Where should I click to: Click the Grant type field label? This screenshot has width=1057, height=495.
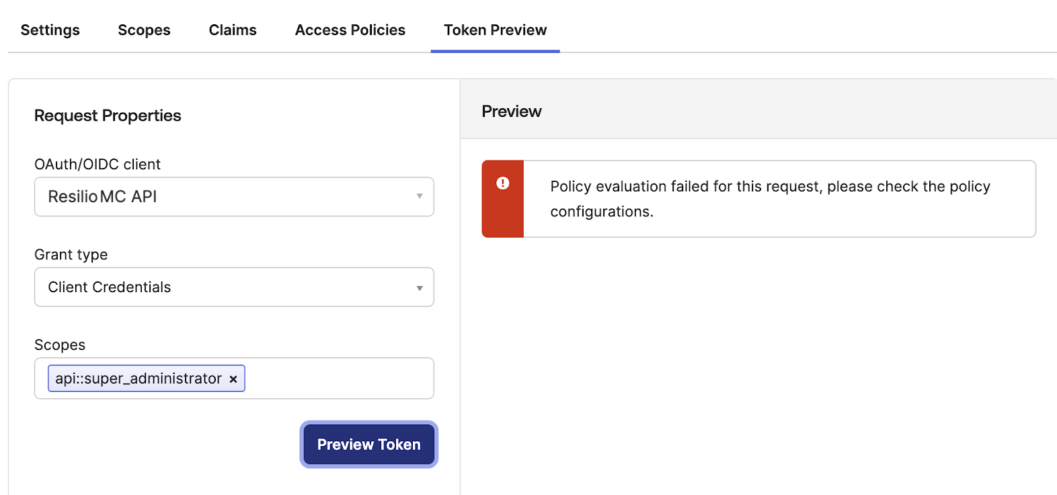(71, 255)
